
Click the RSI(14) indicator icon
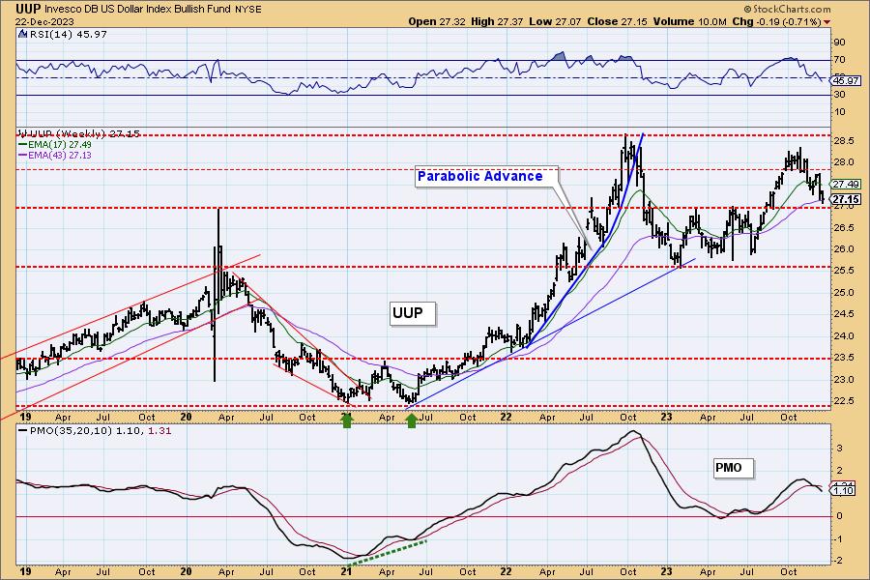(22, 34)
